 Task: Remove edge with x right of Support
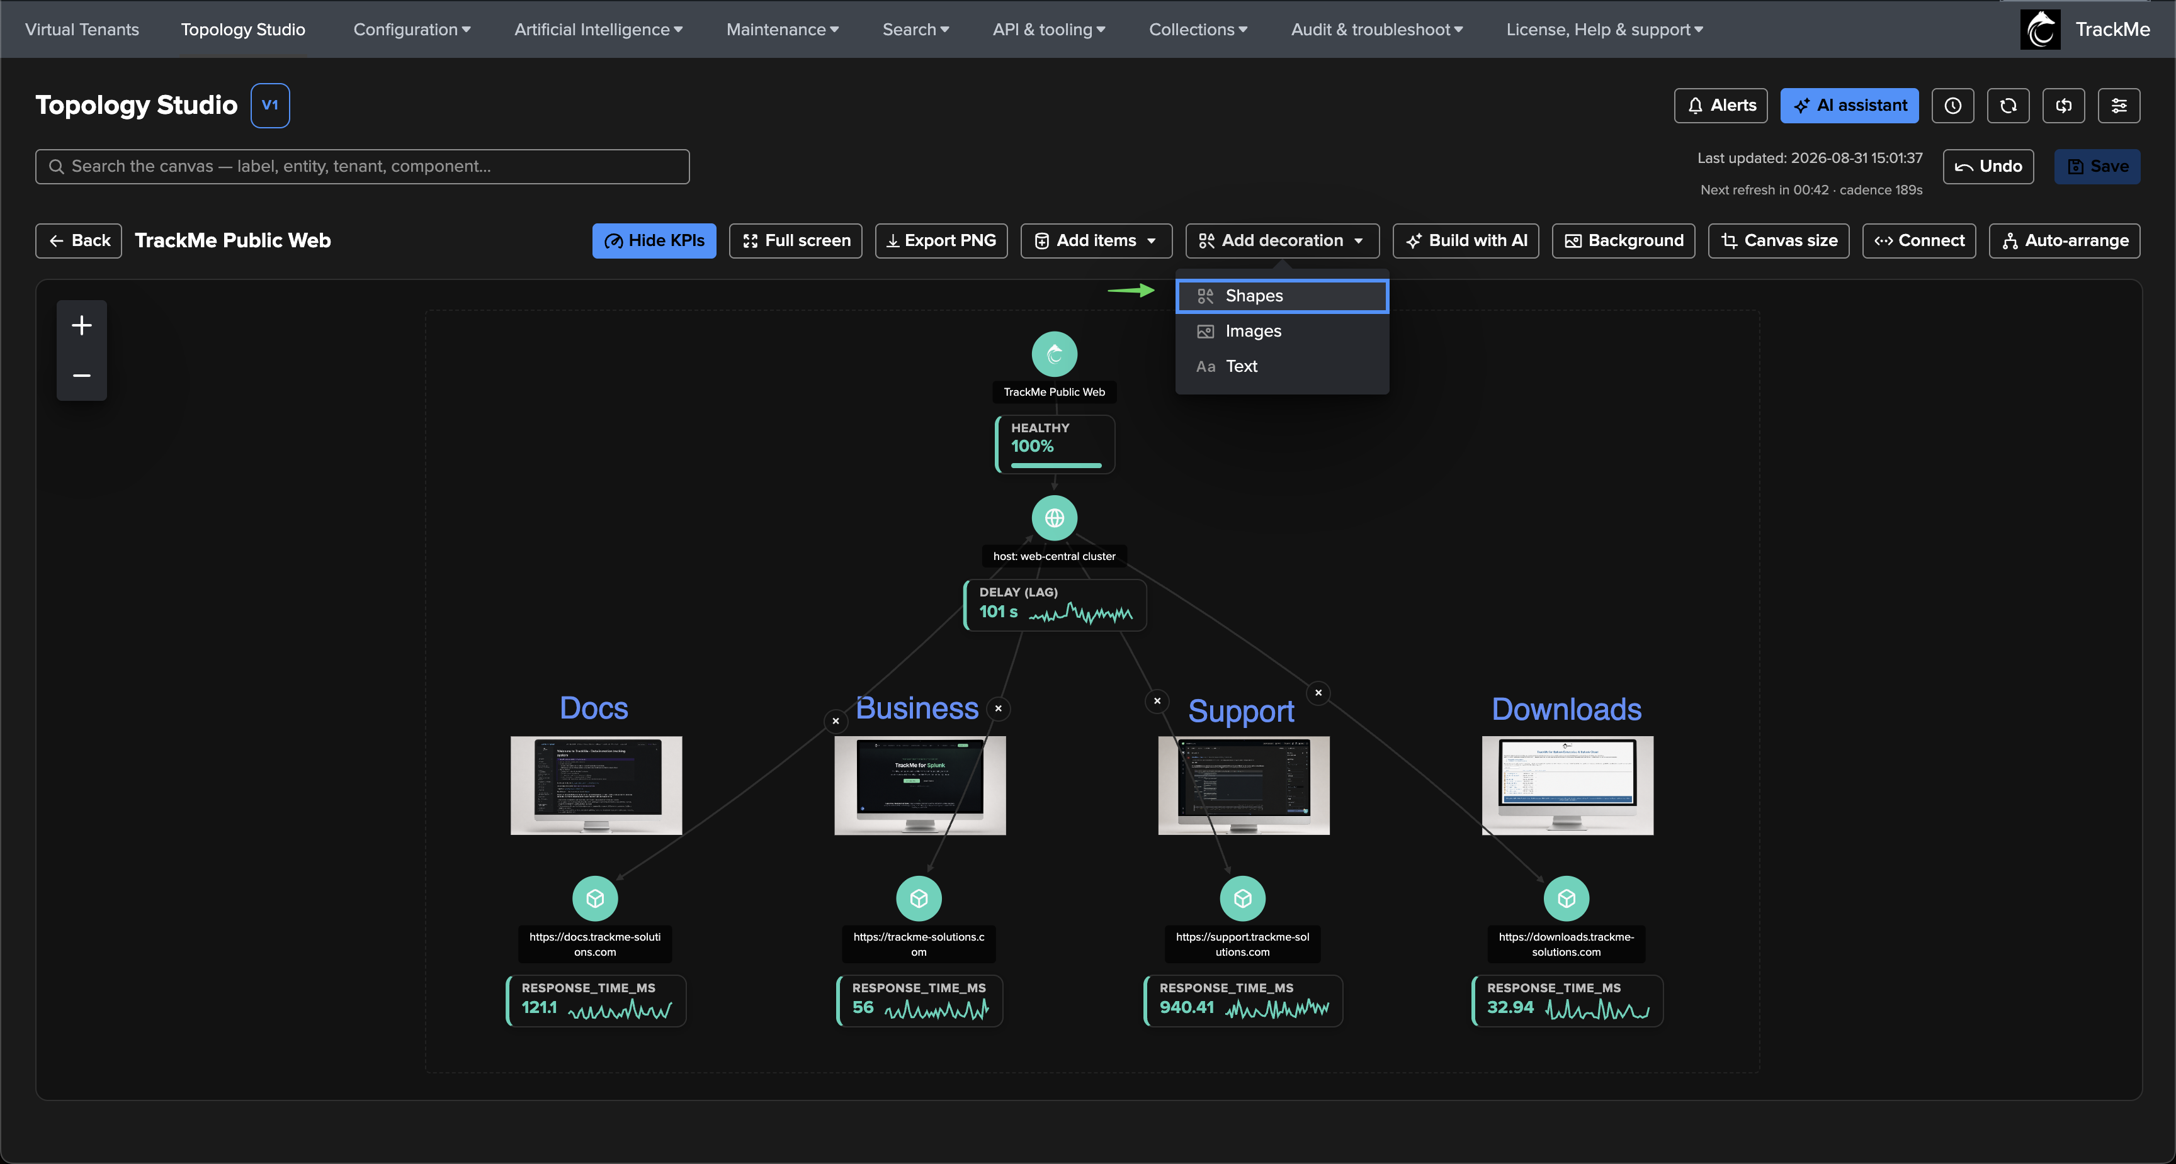[x=1318, y=692]
